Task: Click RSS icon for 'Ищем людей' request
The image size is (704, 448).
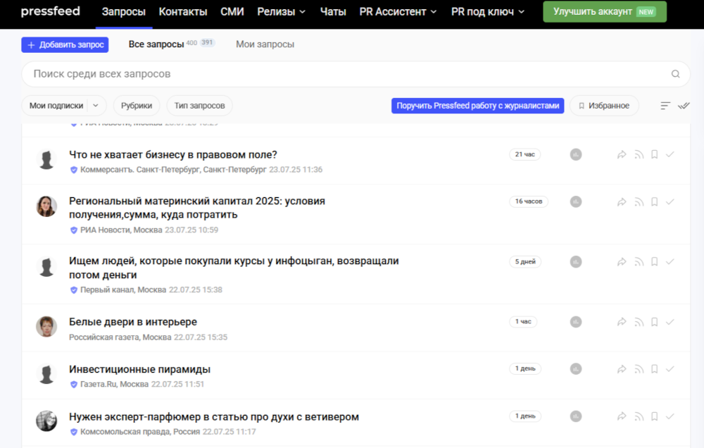Action: 639,261
